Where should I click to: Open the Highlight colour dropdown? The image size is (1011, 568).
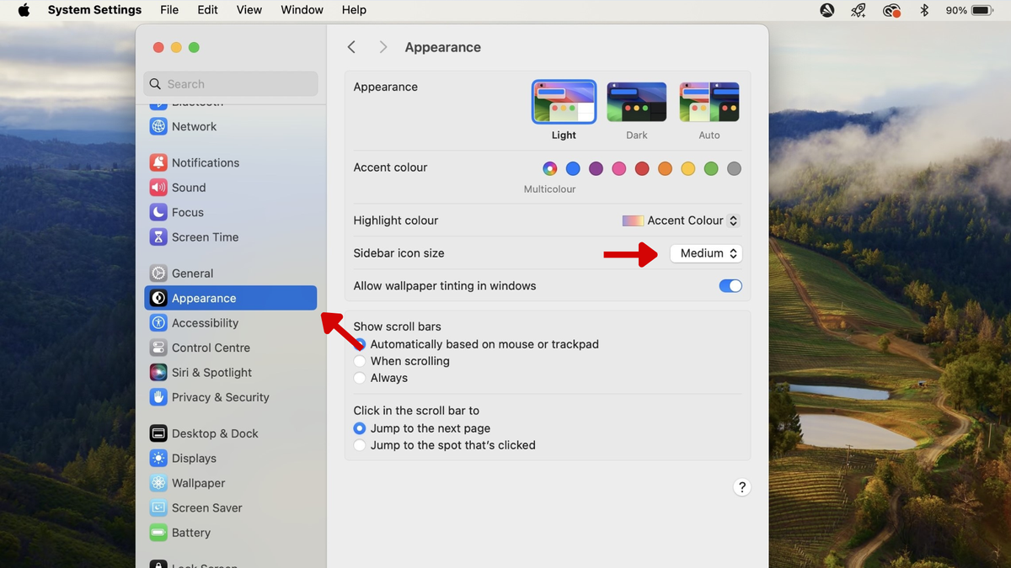(680, 220)
